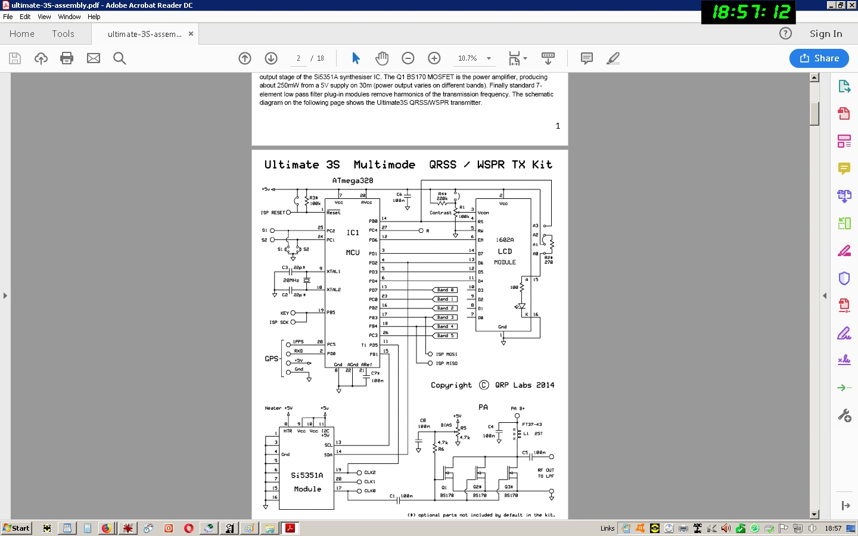The width and height of the screenshot is (858, 536).
Task: Click the taskbar clock showing 18:57
Action: coord(833,528)
